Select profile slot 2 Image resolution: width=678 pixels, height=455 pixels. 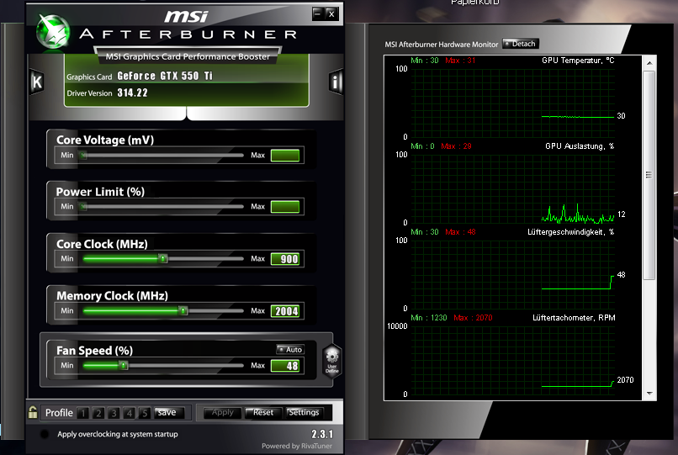98,413
